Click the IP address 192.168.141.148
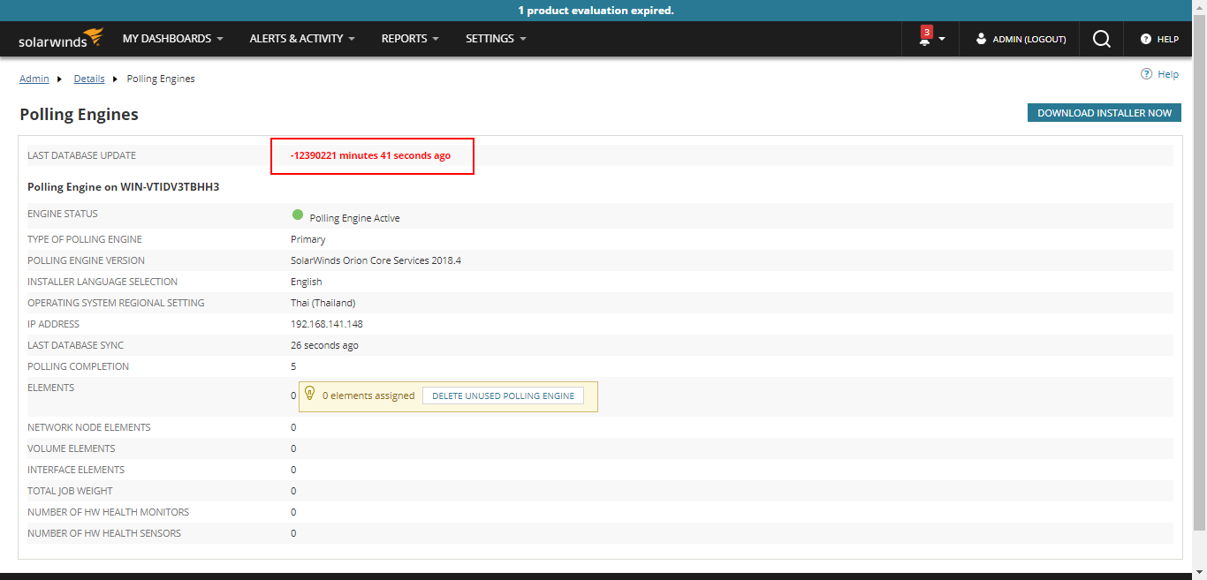This screenshot has height=580, width=1207. point(327,324)
